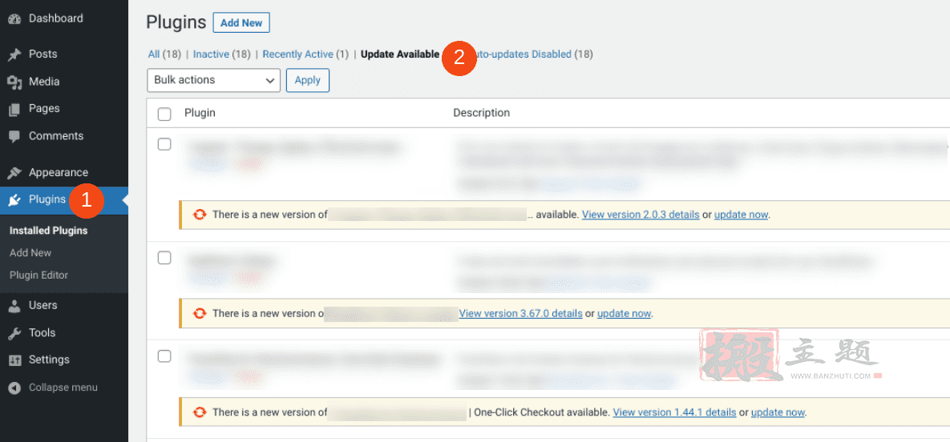This screenshot has height=442, width=950.
Task: Open View version 1.44.1 details link
Action: (x=675, y=412)
